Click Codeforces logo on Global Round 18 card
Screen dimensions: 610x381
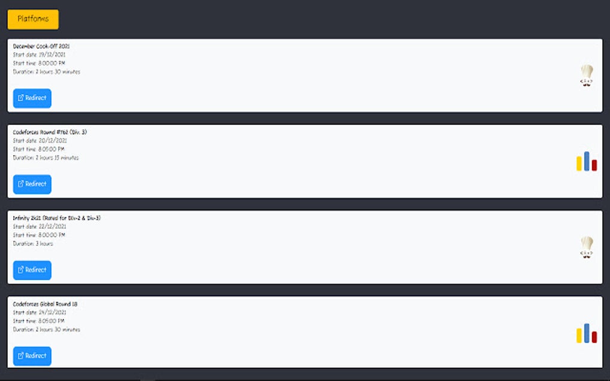[587, 334]
